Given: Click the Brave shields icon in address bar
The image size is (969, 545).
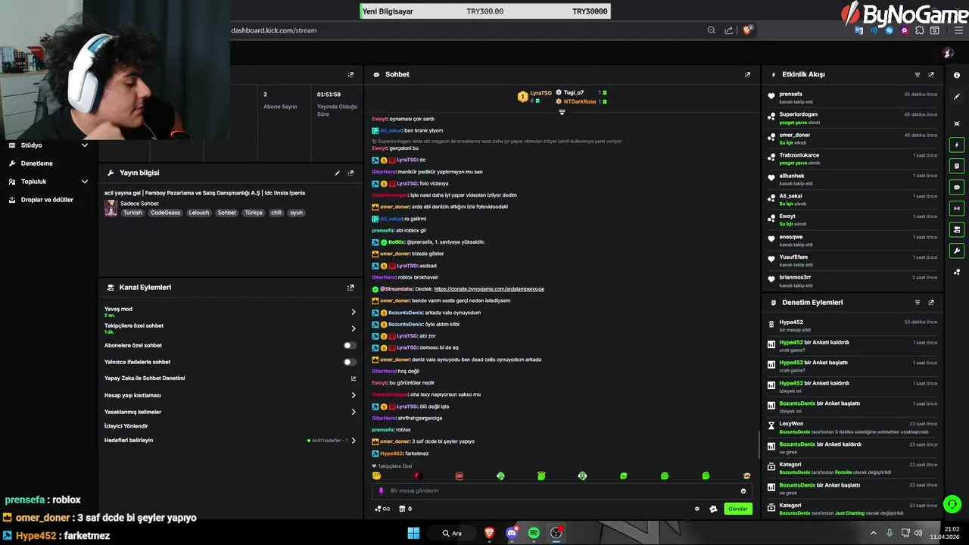Looking at the screenshot, I should pyautogui.click(x=748, y=30).
